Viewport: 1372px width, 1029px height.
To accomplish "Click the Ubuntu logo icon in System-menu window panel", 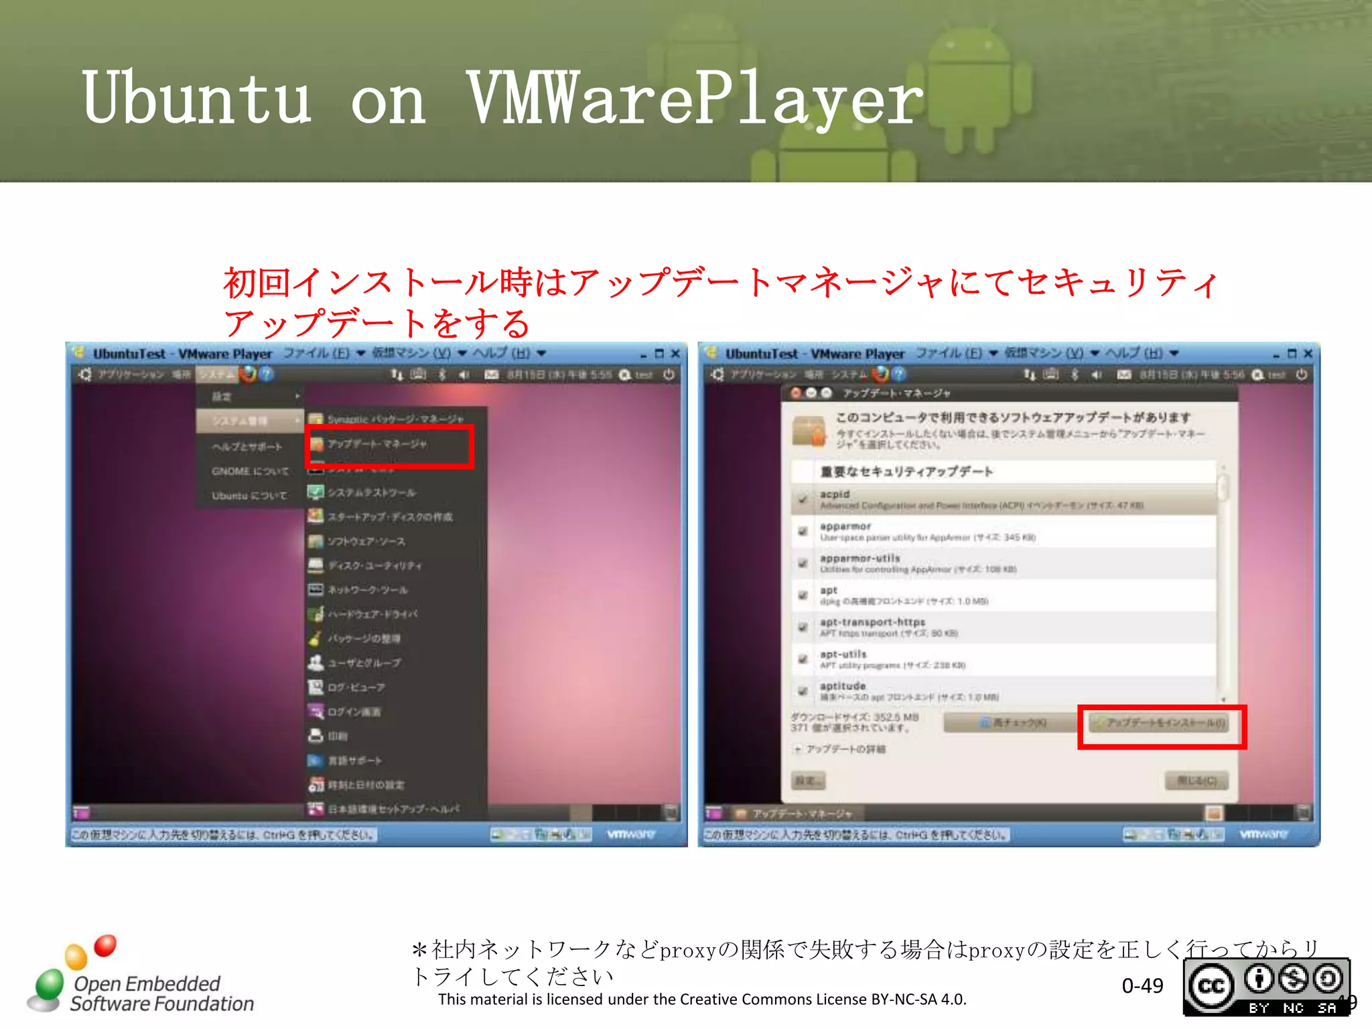I will (x=84, y=374).
